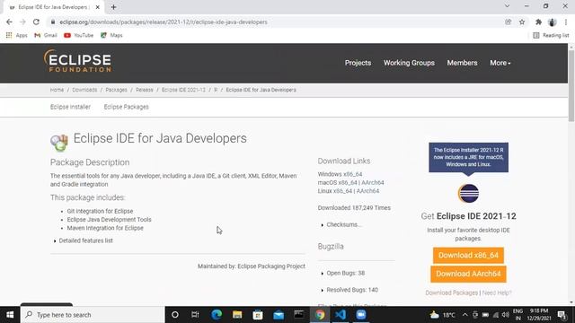The image size is (575, 323).
Task: Open Maven Integration for Eclipse link
Action: pos(105,228)
